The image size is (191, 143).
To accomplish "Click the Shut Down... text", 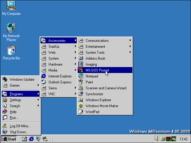I will [19, 132].
